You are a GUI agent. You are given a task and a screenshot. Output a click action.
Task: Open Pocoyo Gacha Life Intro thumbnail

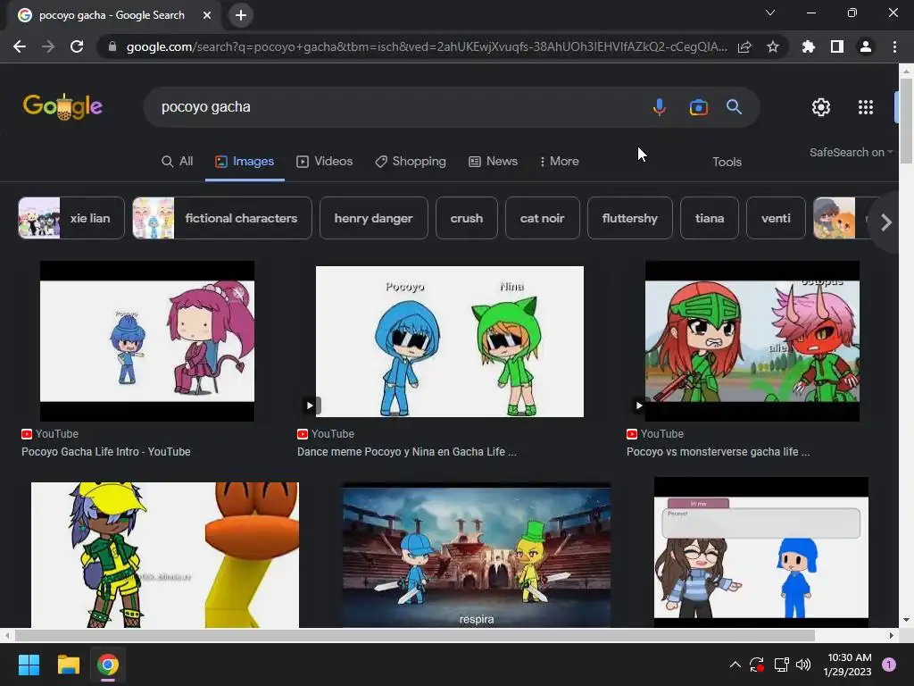pos(147,341)
